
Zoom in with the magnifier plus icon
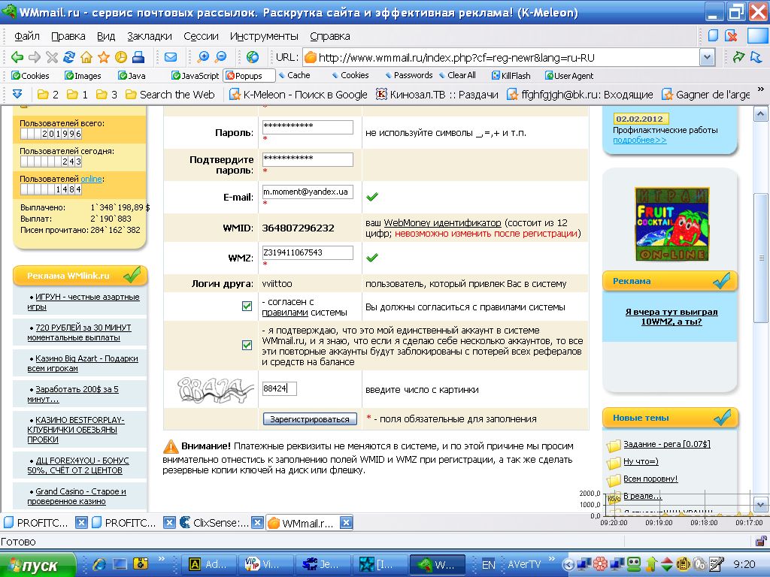click(203, 57)
